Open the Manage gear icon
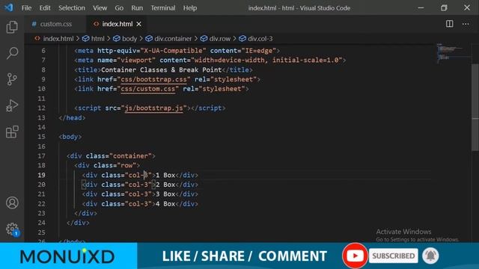The width and height of the screenshot is (479, 269). click(12, 229)
